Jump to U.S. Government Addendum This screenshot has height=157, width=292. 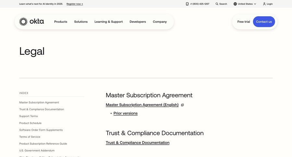(x=37, y=151)
